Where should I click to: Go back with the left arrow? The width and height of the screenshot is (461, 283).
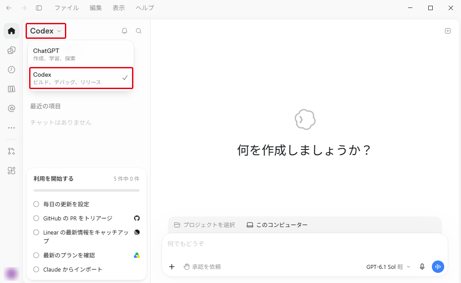[9, 8]
